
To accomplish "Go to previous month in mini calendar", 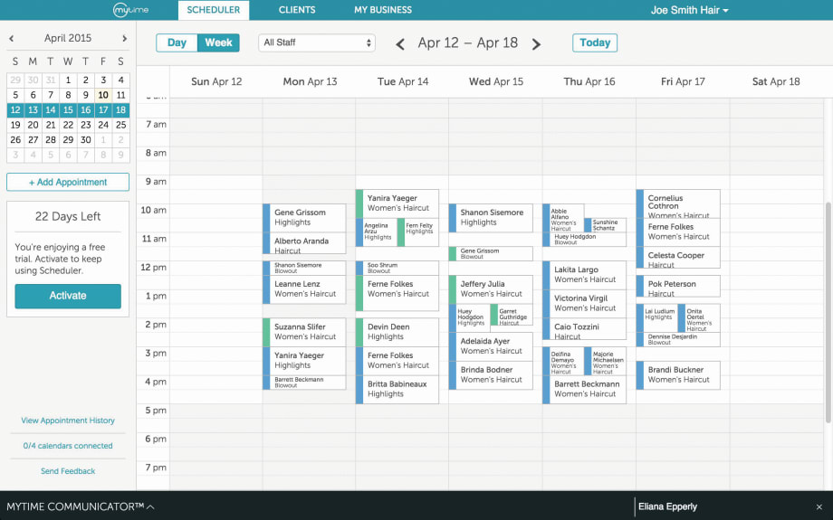I will (12, 38).
